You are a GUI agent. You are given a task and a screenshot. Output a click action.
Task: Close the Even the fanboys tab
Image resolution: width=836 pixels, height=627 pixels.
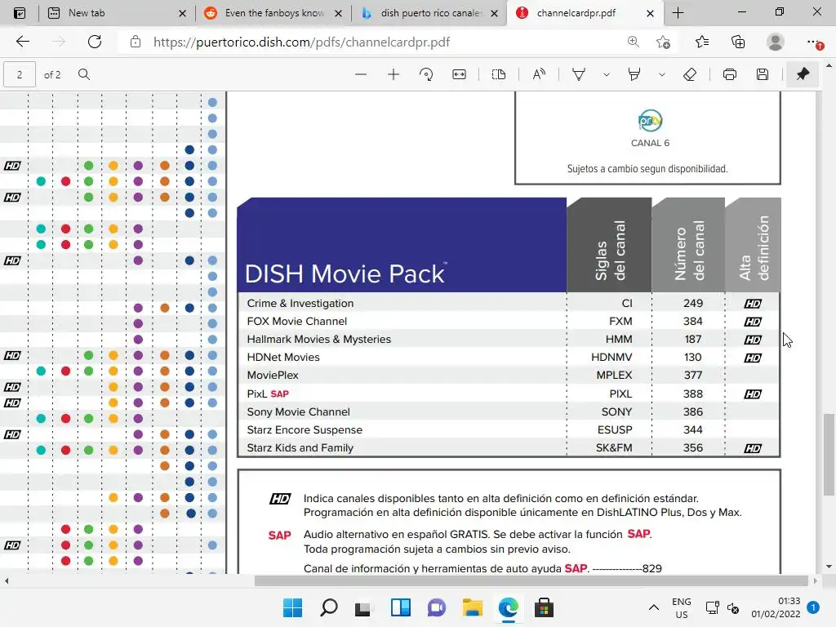338,13
